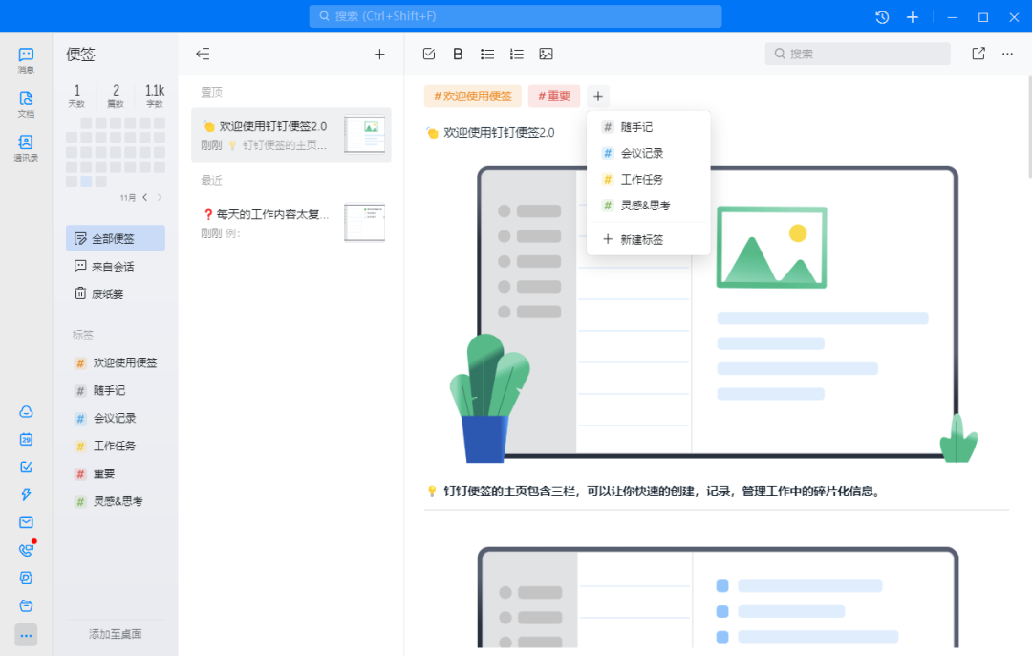Click the add tag plus button
This screenshot has height=656, width=1032.
[x=597, y=97]
